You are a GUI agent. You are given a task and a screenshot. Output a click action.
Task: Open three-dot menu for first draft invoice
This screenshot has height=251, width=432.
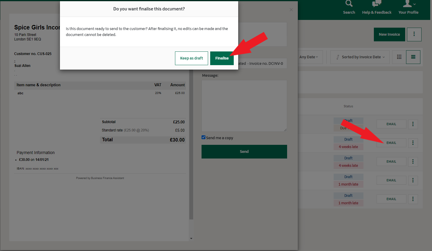(x=413, y=124)
